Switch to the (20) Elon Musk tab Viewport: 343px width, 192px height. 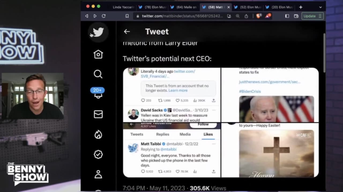pyautogui.click(x=279, y=7)
